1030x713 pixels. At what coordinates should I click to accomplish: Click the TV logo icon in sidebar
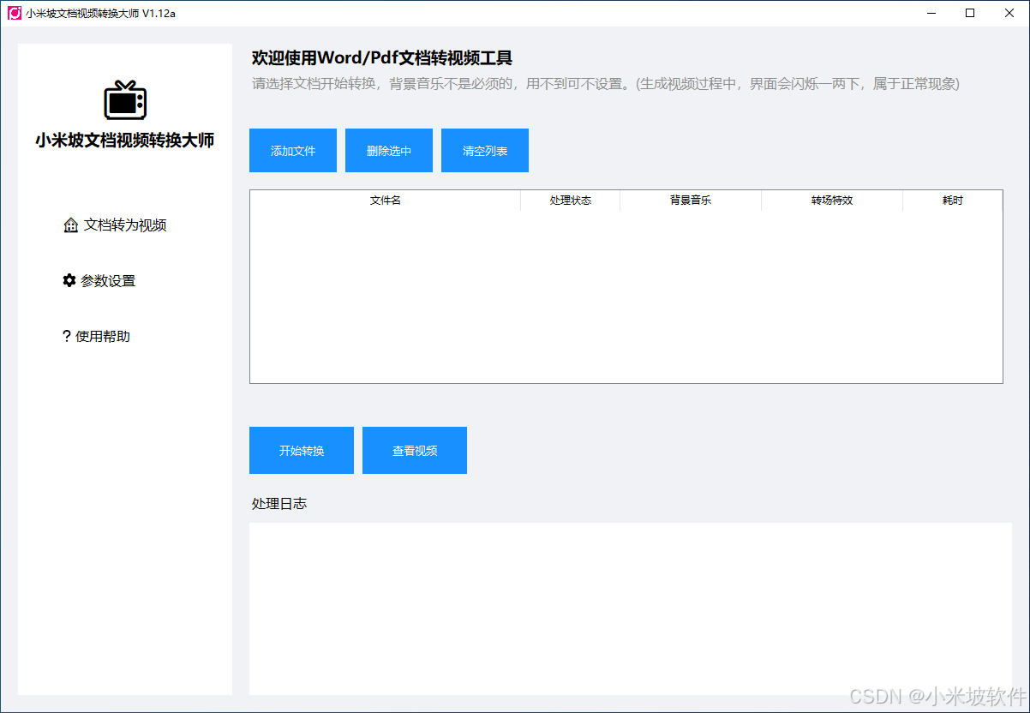tap(125, 99)
